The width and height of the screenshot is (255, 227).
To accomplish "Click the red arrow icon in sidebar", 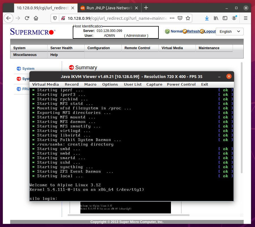I will click(19, 79).
